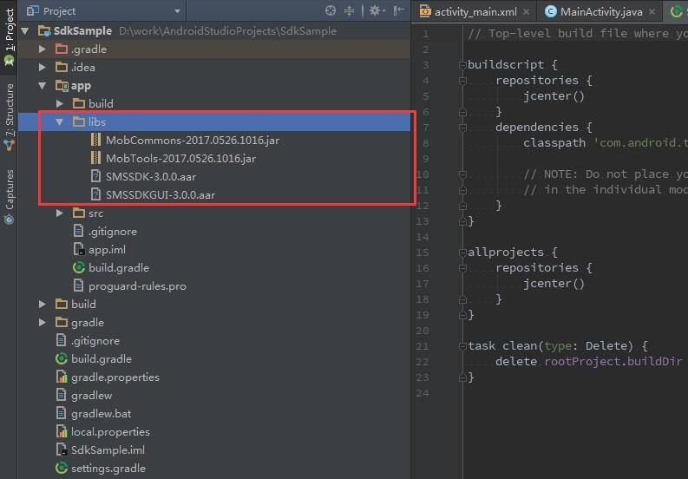Click the Structure tool window icon

pos(10,145)
